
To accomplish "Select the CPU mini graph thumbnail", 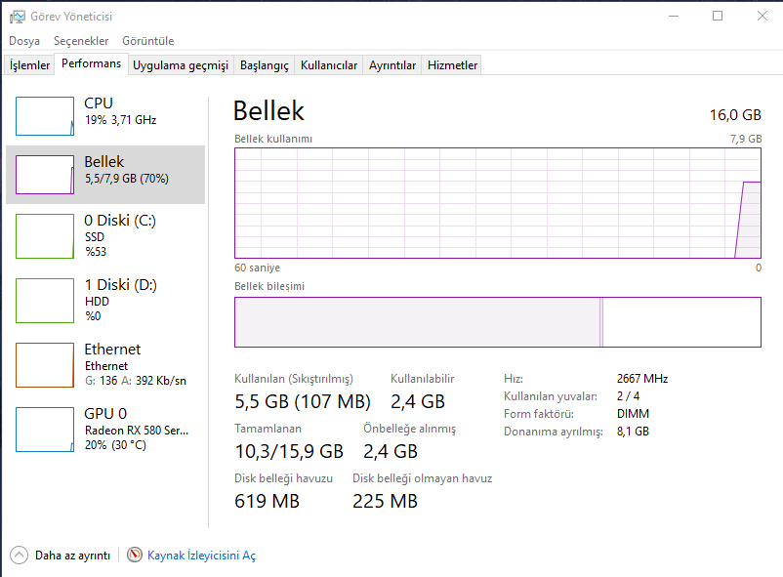I will pyautogui.click(x=45, y=116).
